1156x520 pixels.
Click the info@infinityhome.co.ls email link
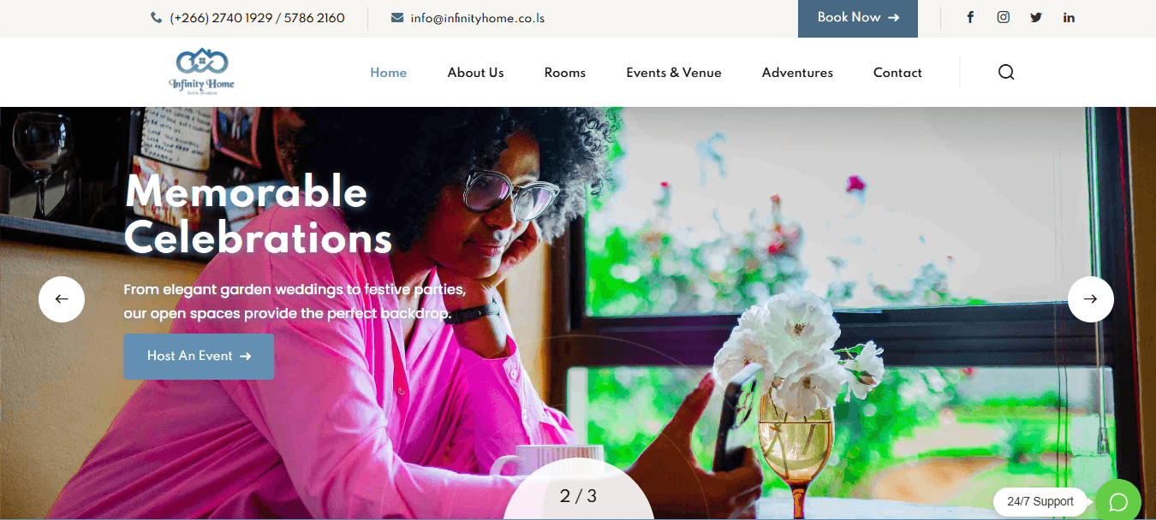click(x=478, y=18)
